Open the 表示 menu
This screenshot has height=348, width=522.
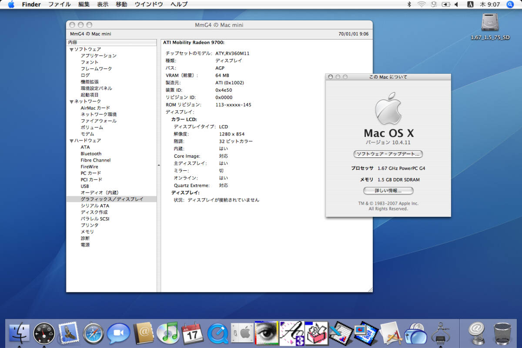click(103, 4)
